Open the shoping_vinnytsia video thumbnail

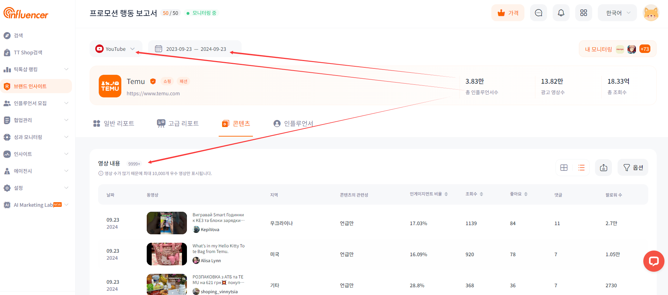[167, 284]
